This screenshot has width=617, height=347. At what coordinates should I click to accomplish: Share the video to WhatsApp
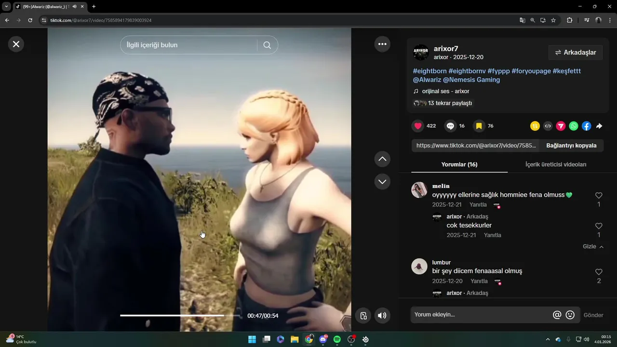(x=574, y=126)
